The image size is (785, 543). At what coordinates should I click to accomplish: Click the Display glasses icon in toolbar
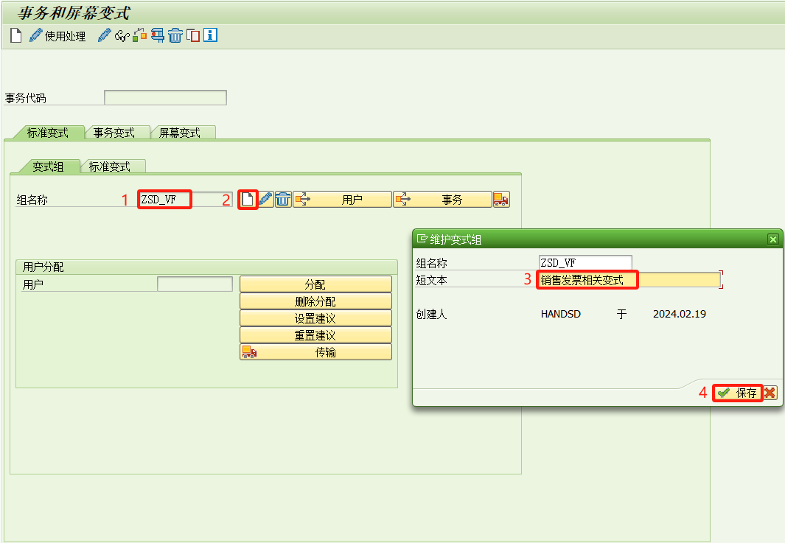point(122,36)
